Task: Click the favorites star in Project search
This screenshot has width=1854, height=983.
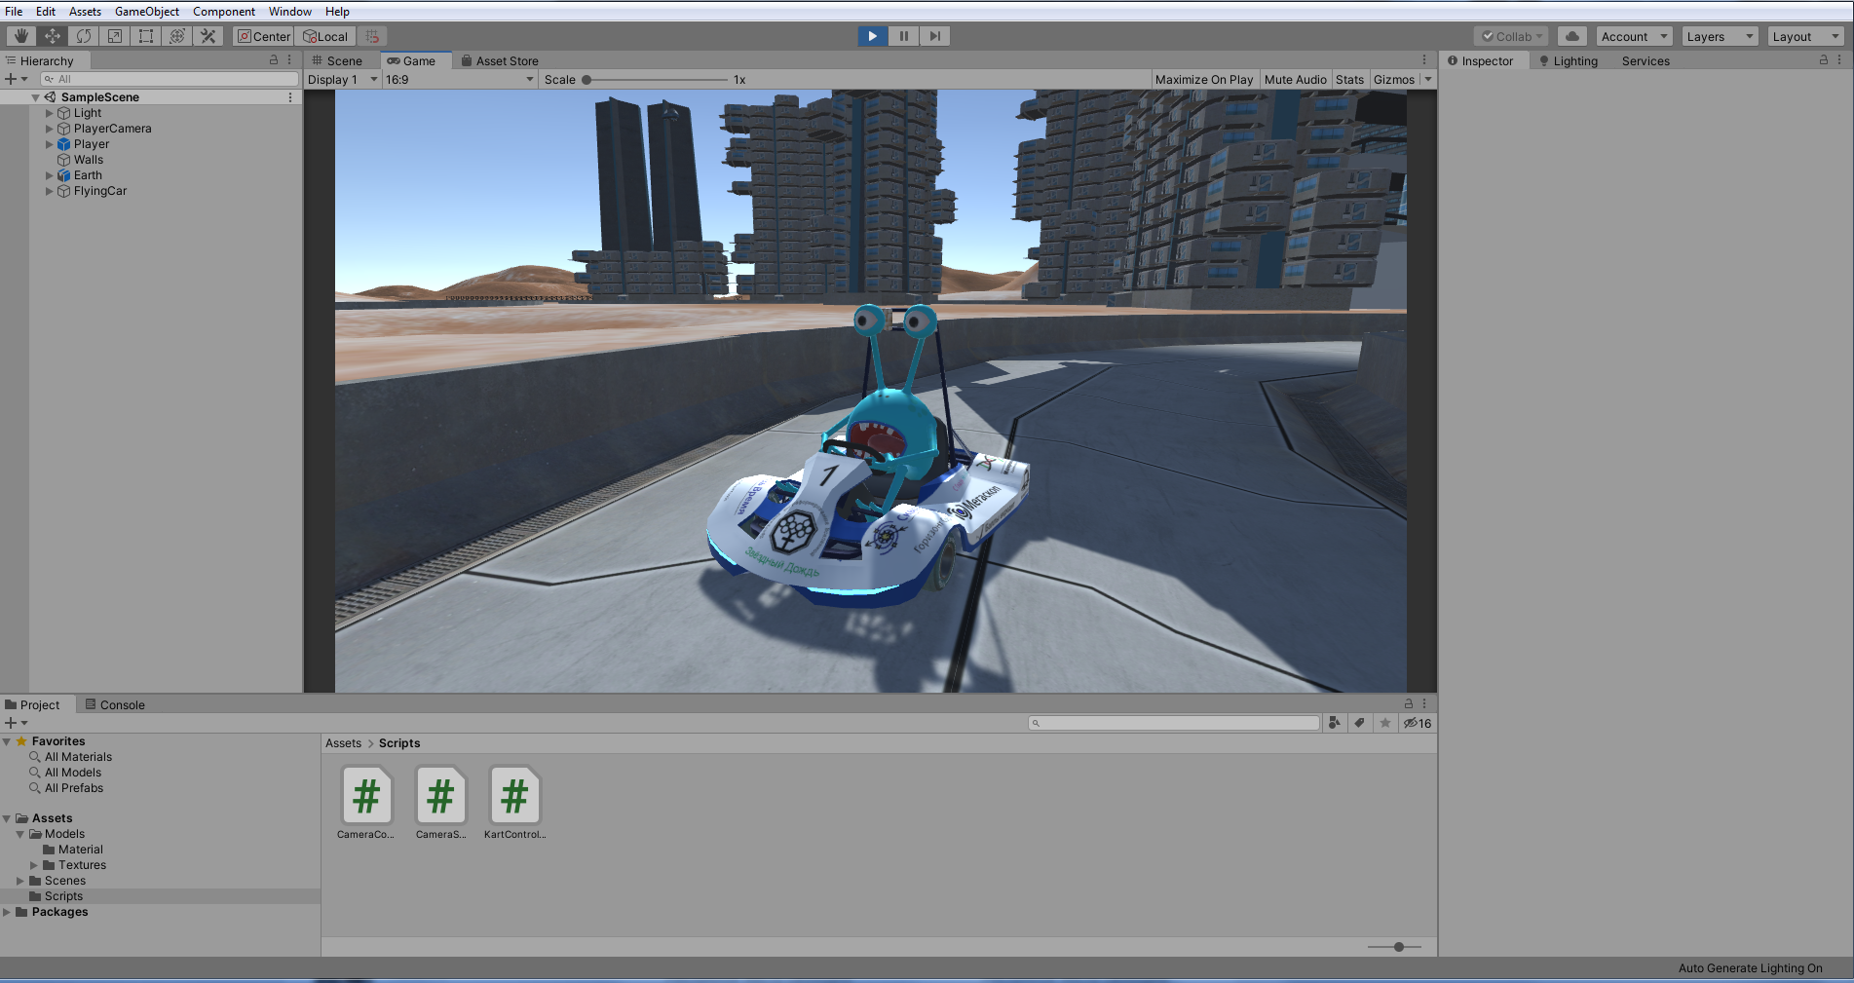Action: (x=1384, y=723)
